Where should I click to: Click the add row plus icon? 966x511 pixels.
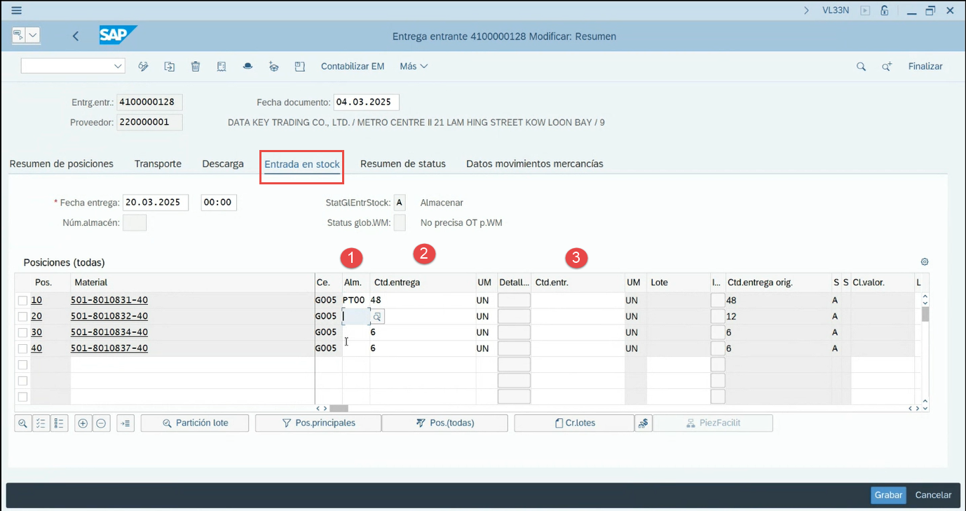point(83,423)
